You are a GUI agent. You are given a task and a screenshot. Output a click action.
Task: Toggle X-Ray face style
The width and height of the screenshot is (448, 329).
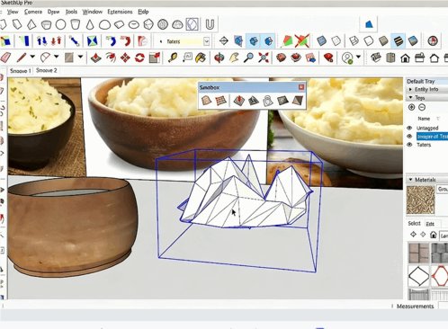[x=321, y=40]
